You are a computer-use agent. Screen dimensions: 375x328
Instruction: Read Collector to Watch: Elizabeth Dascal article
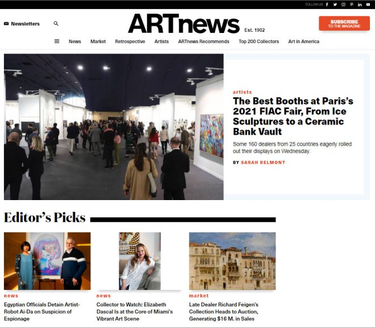click(x=135, y=312)
